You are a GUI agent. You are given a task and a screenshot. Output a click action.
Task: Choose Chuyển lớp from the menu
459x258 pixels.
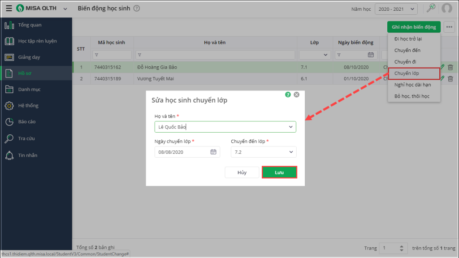click(x=414, y=73)
